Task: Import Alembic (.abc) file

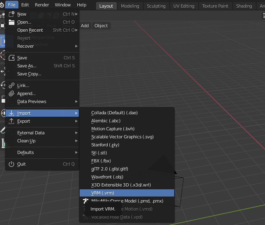Action: tap(127, 121)
